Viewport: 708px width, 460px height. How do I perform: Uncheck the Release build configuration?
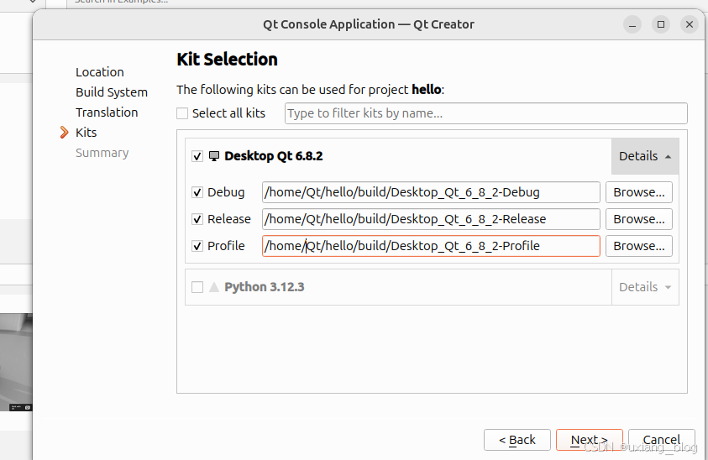coord(197,219)
